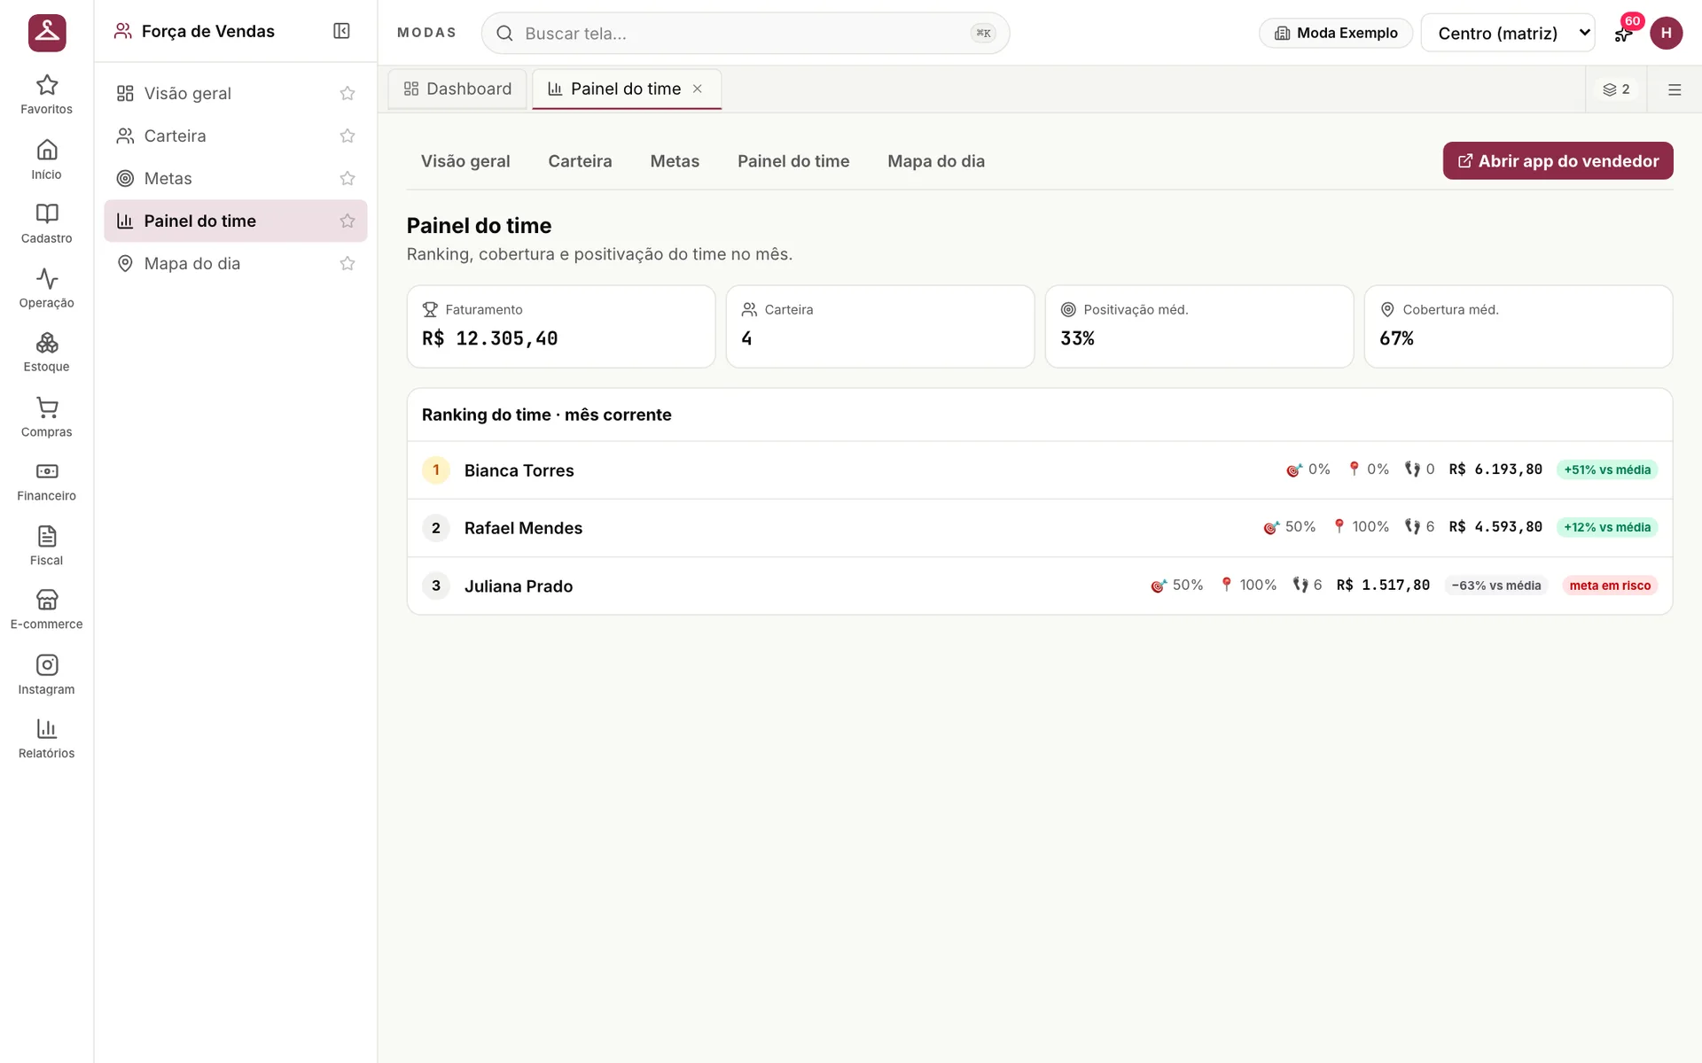Open the Operação module
This screenshot has height=1063, width=1702.
(x=46, y=289)
